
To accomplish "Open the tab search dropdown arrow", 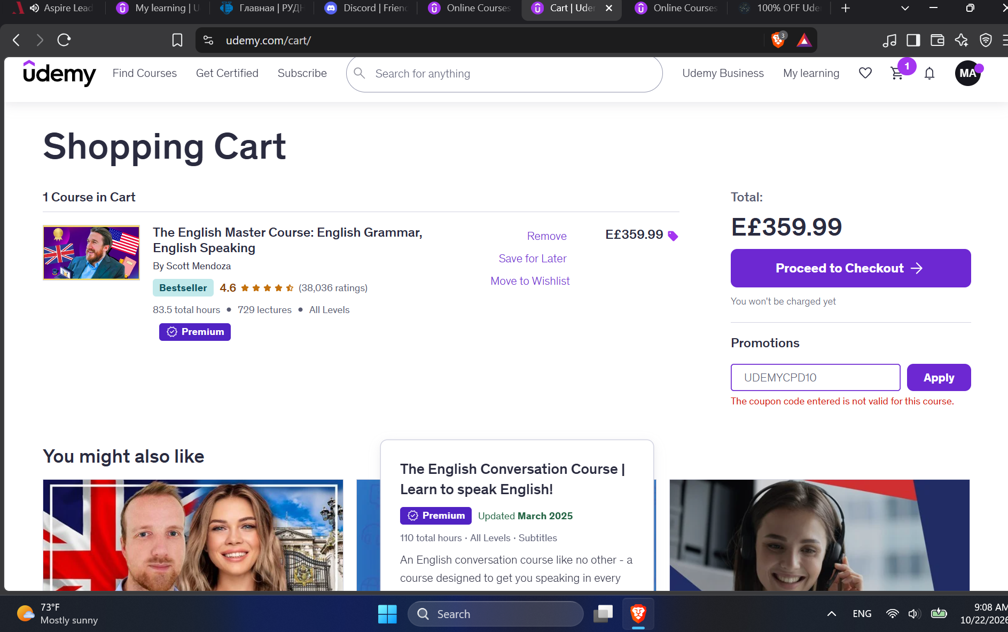I will (x=905, y=8).
